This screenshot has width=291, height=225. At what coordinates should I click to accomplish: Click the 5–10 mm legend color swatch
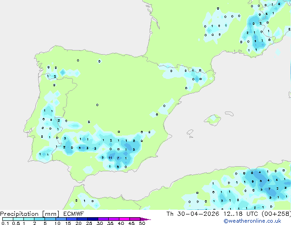50,219
